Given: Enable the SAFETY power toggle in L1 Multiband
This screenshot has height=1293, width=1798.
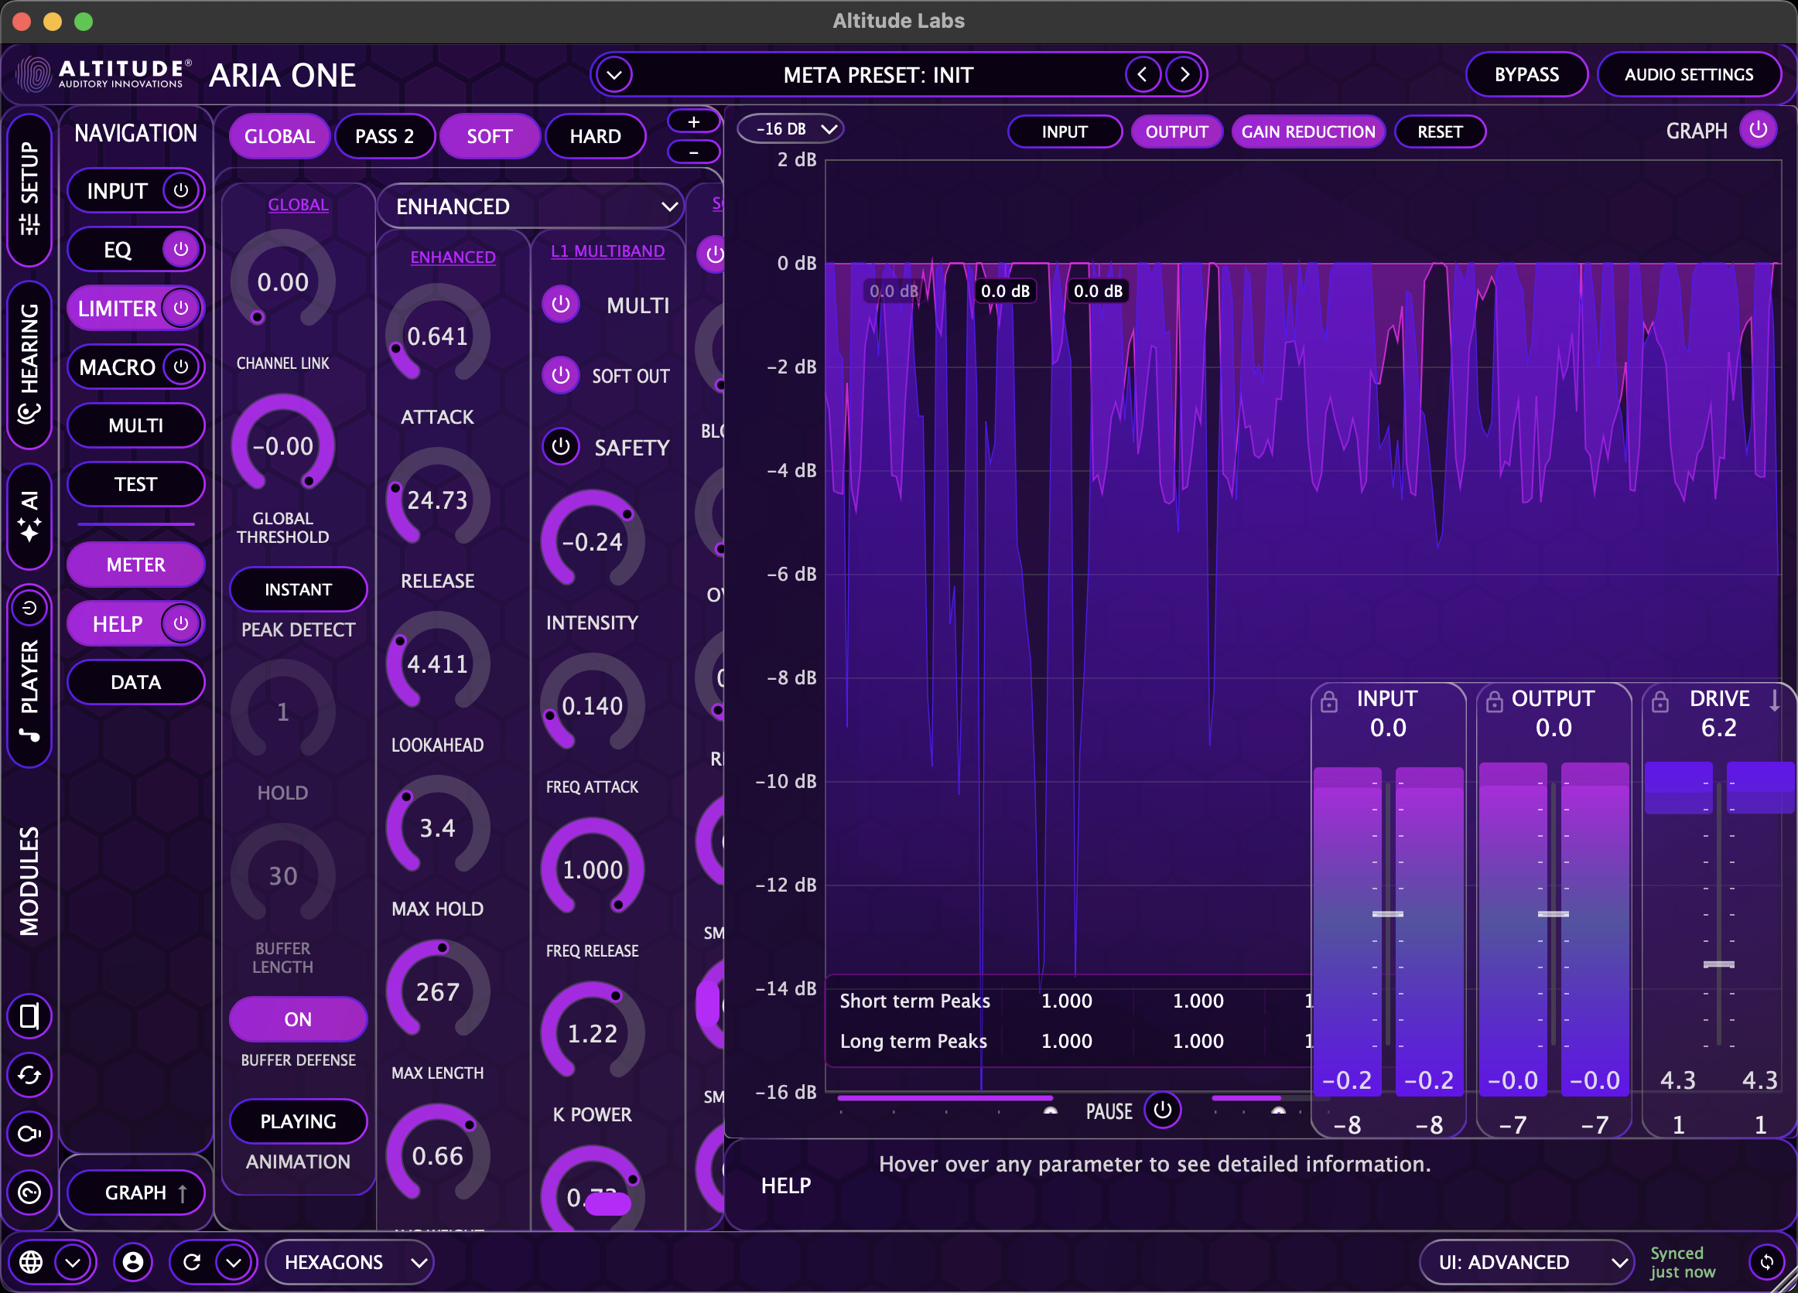Looking at the screenshot, I should 561,446.
